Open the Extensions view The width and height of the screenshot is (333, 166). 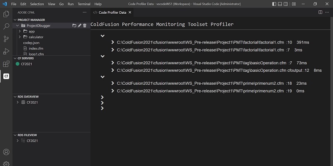click(x=6, y=64)
